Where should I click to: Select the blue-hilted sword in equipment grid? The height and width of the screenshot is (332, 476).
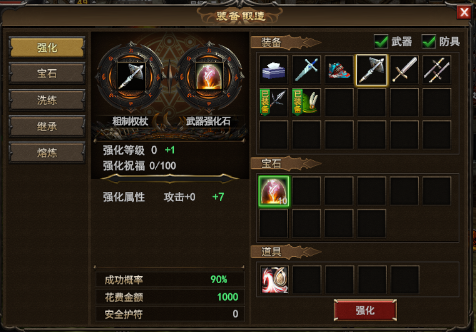click(306, 70)
